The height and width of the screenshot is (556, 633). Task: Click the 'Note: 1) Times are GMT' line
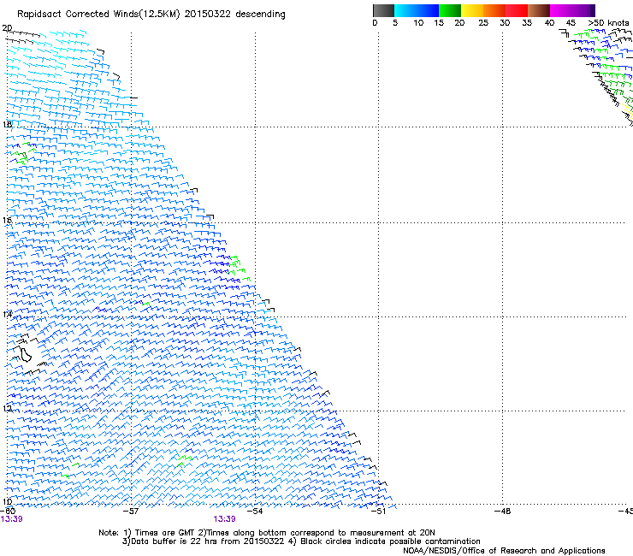click(x=266, y=533)
